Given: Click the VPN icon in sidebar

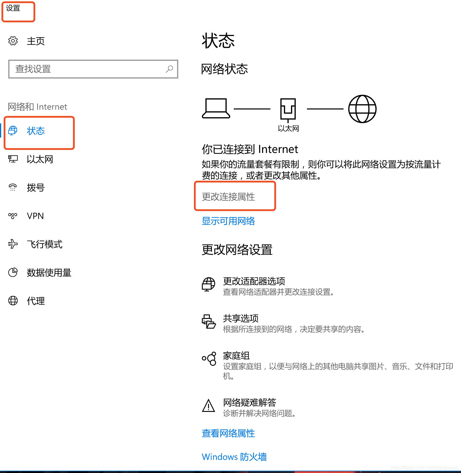Looking at the screenshot, I should 13,216.
